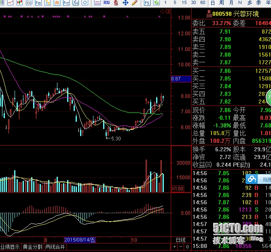Image resolution: width=271 pixels, height=252 pixels.
Task: Select the weekly (周) period
Action: point(222,3)
